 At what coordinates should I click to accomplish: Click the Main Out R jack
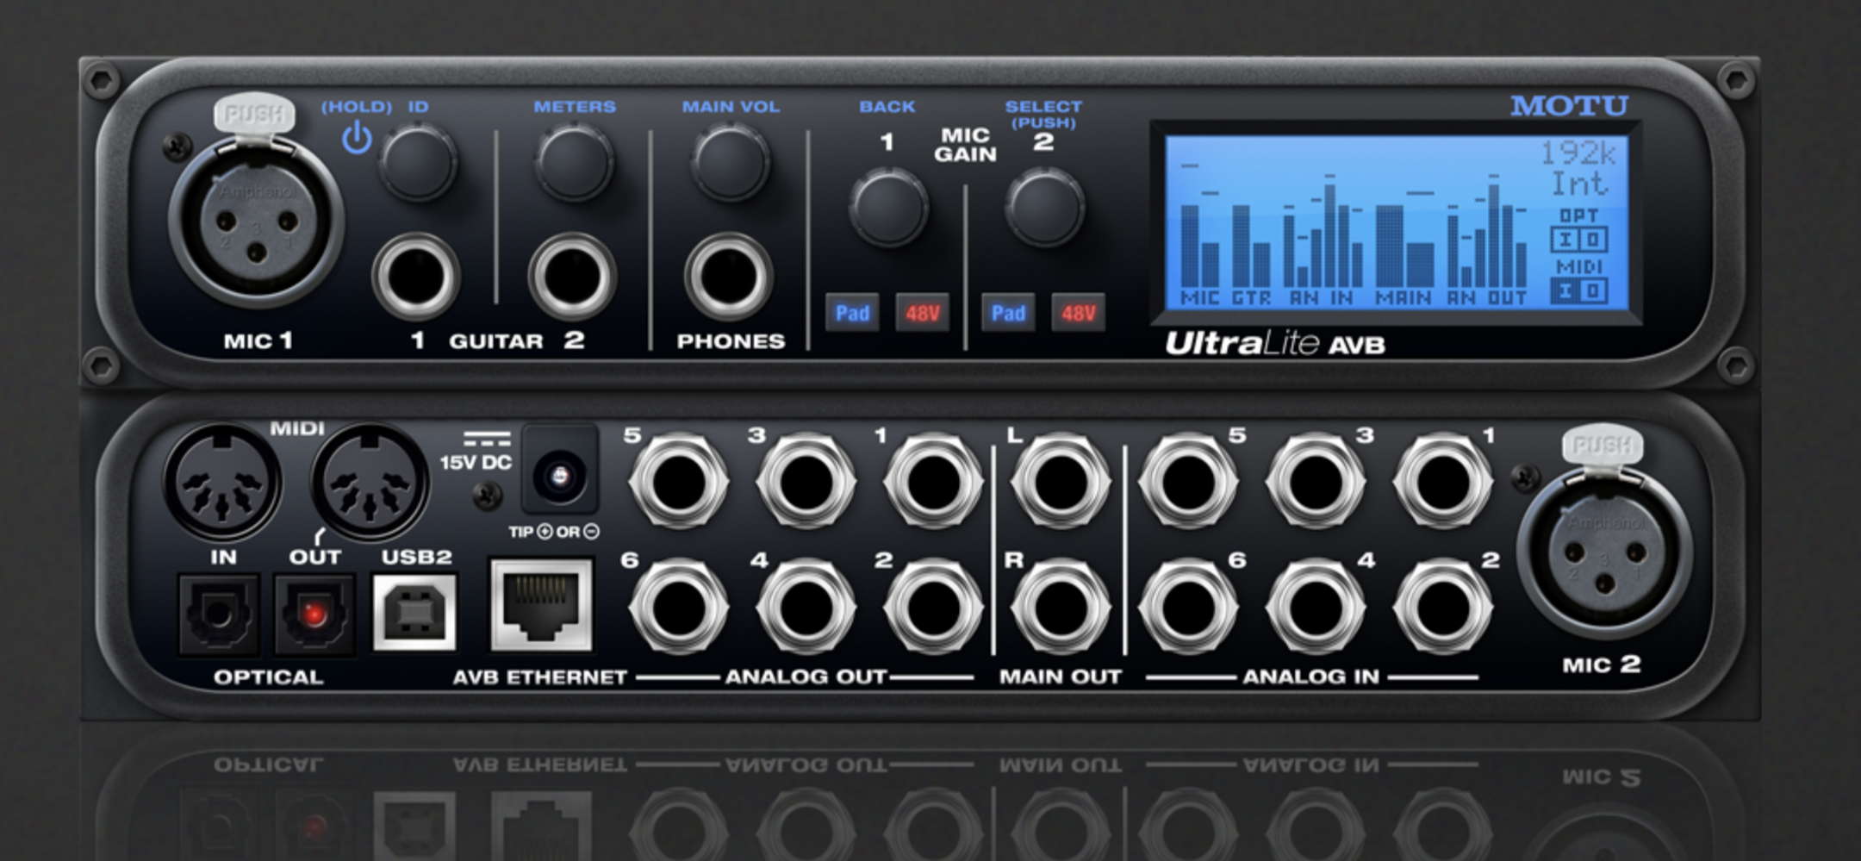tap(1061, 608)
